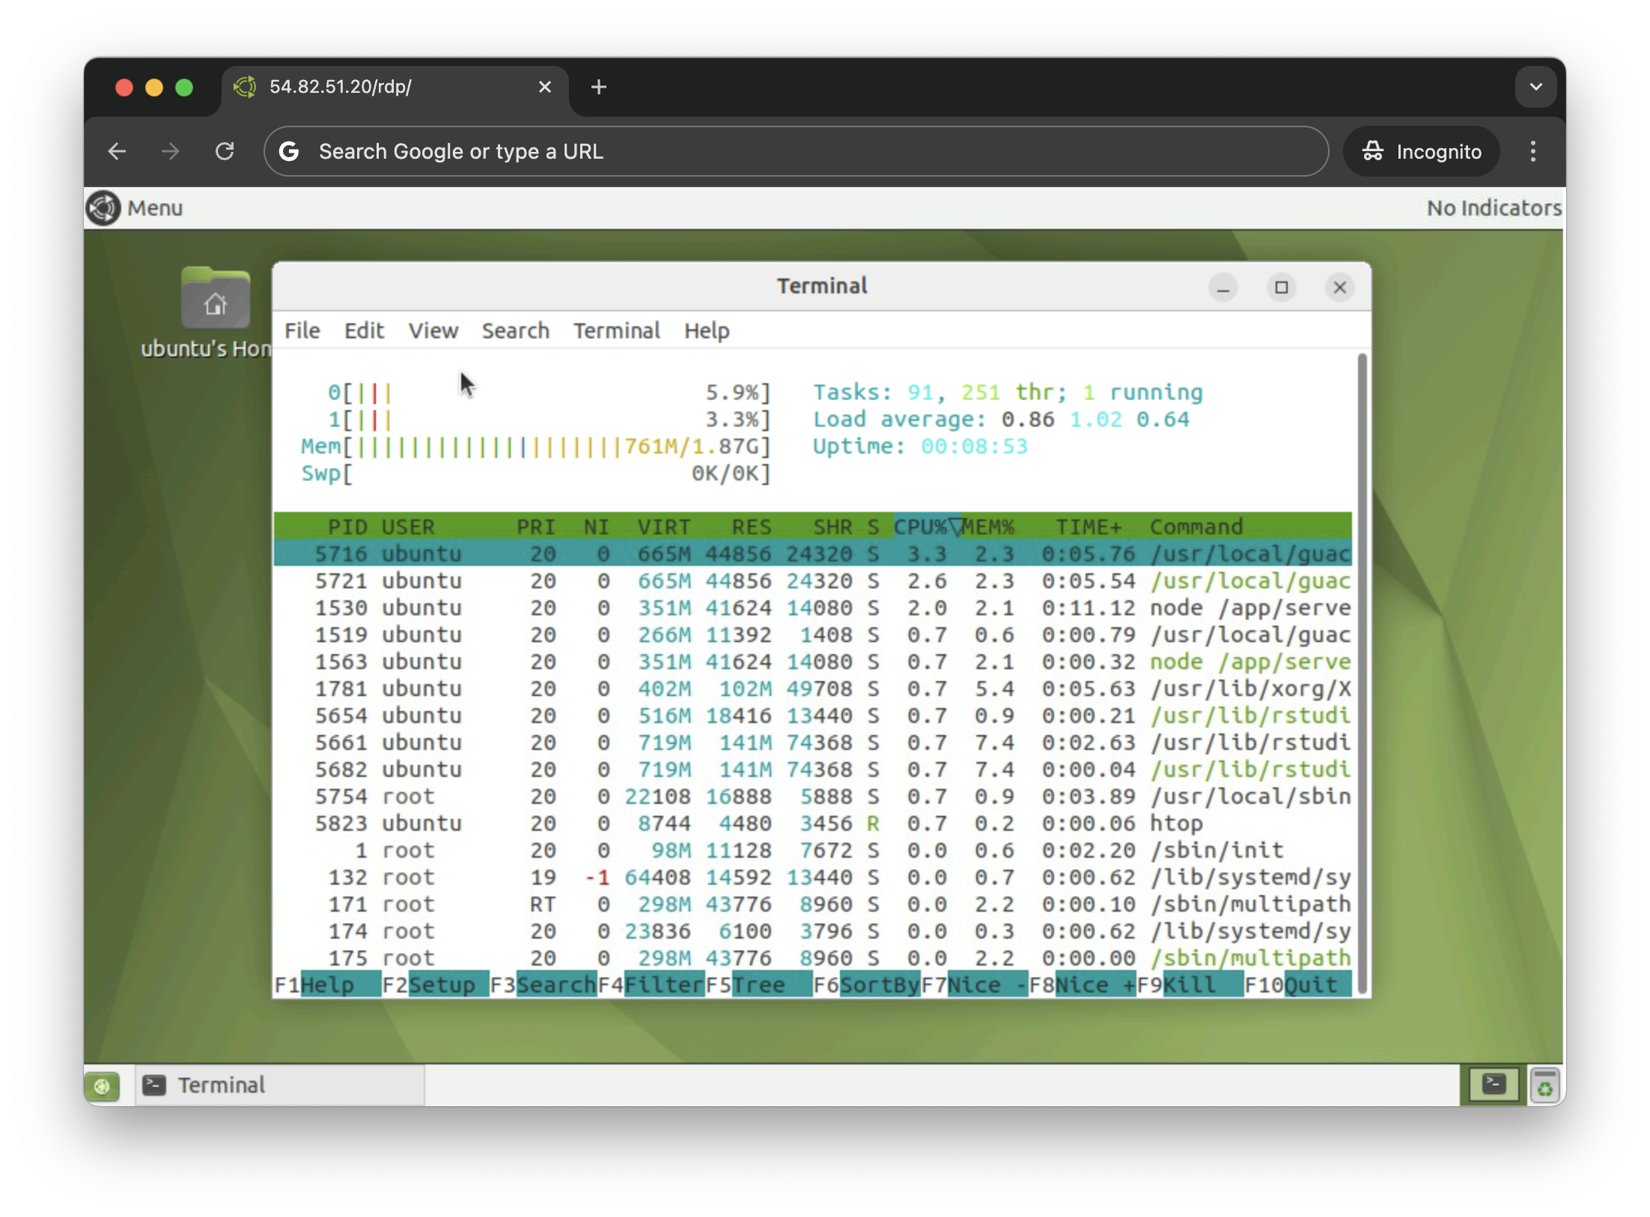Focus the Search Google or type a URL field
The image size is (1650, 1217).
click(x=796, y=152)
